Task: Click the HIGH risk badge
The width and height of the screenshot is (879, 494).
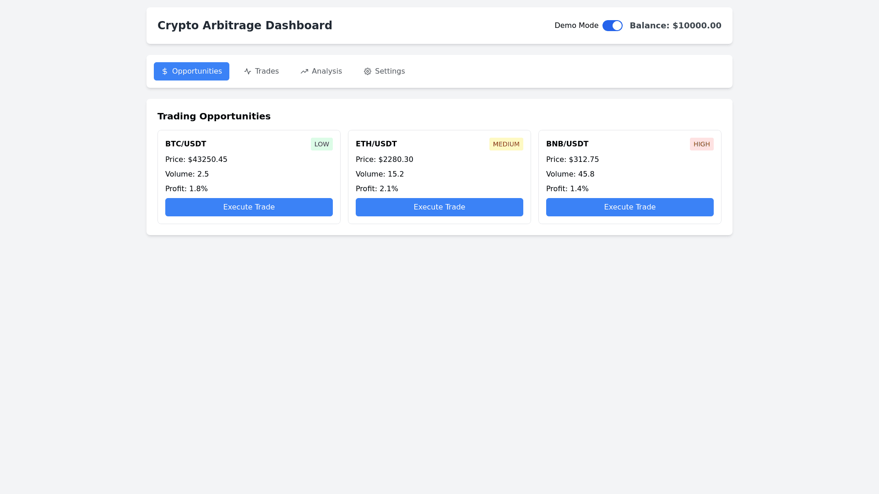Action: click(x=701, y=144)
